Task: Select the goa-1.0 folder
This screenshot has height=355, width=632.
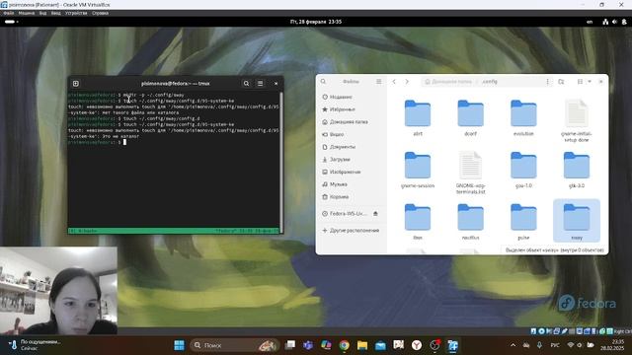Action: coord(523,170)
